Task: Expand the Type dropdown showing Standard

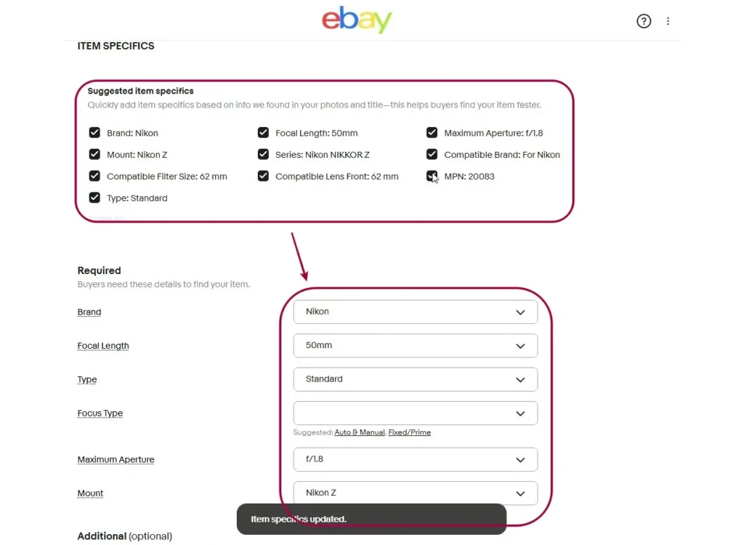Action: pyautogui.click(x=415, y=379)
